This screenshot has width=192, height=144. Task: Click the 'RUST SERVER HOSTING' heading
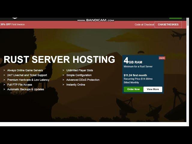[59, 59]
